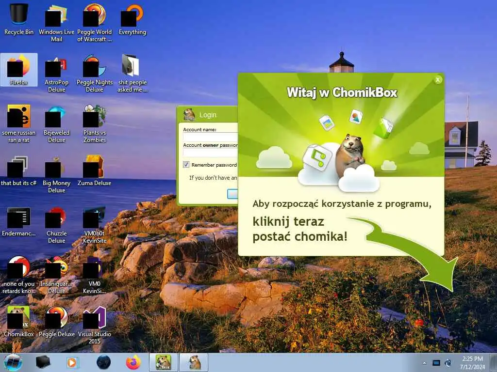Open 'some russian ran a rat' icon

click(x=19, y=124)
